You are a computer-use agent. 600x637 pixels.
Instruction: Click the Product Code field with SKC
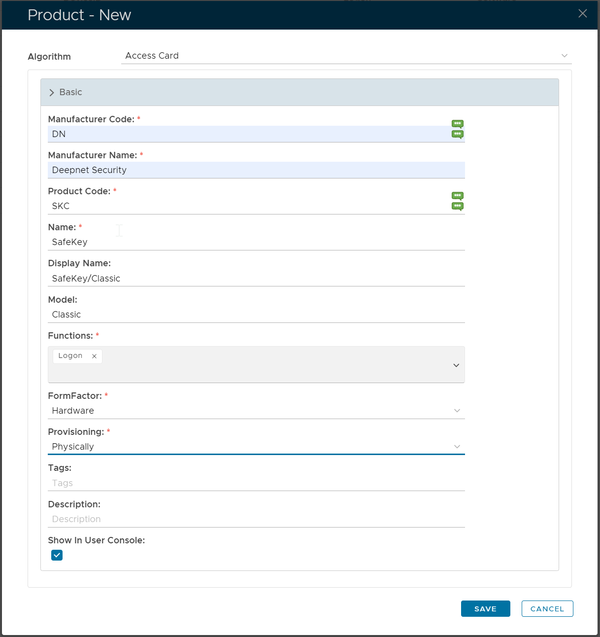(x=246, y=206)
